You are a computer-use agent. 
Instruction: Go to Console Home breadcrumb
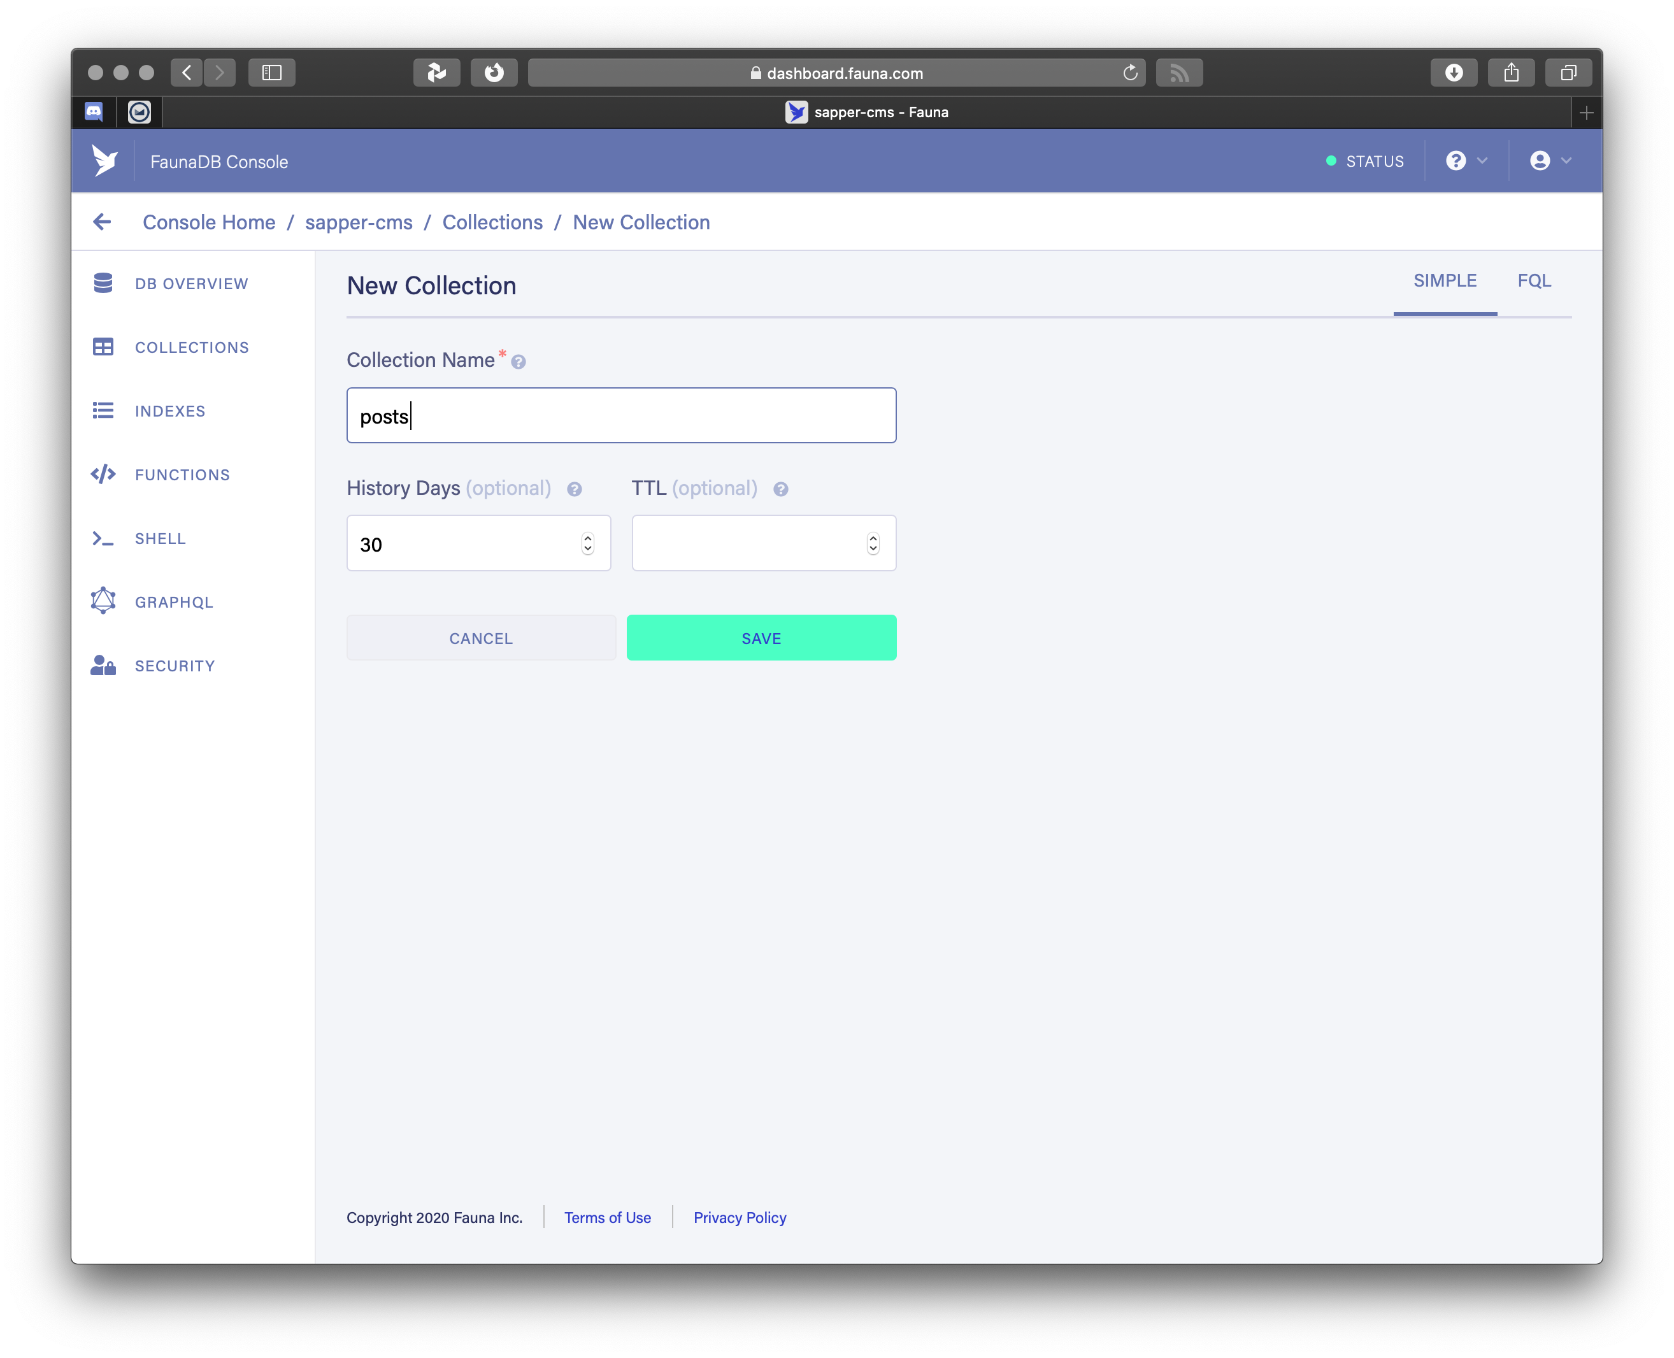(x=209, y=222)
